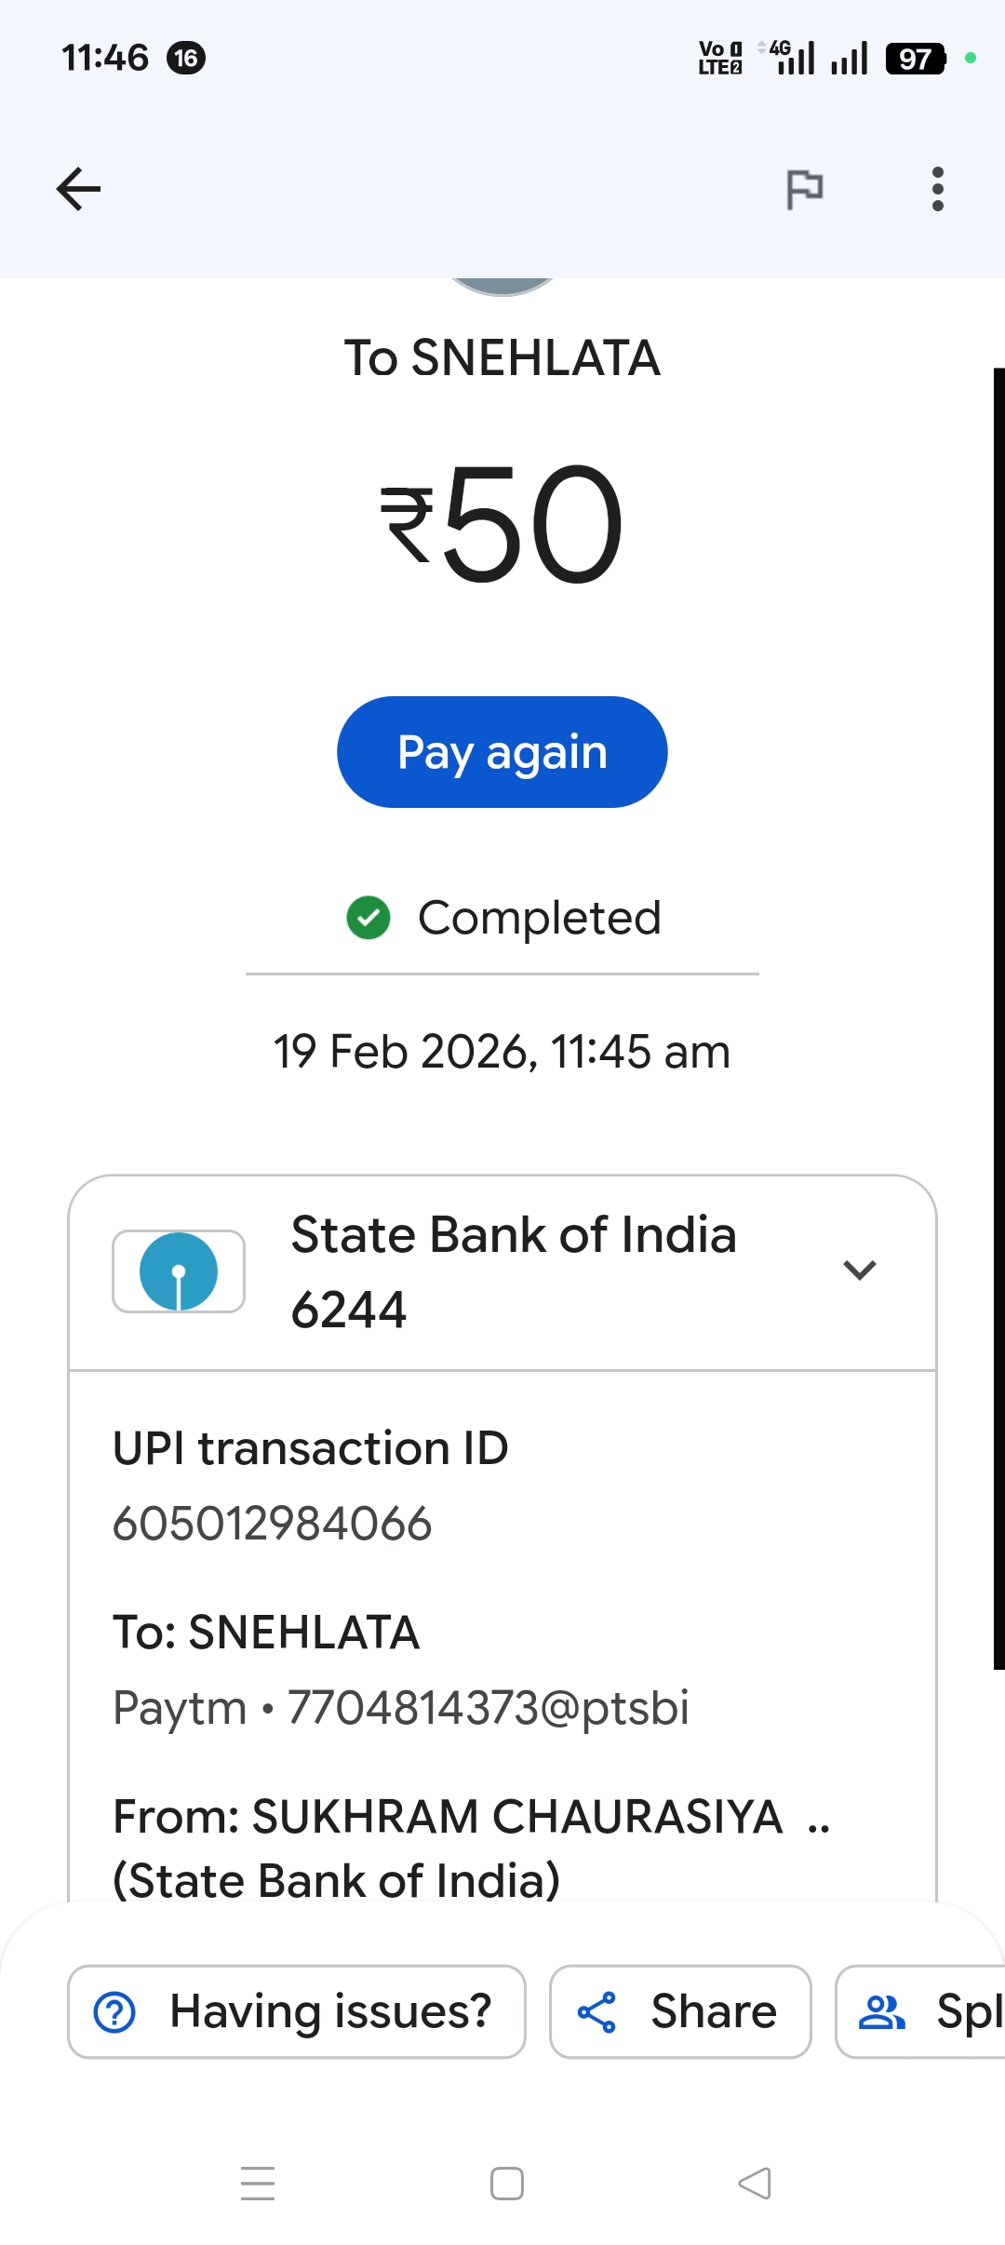Tap the recipient avatar above To SNEHLATA
This screenshot has width=1005, height=2245.
point(502,286)
